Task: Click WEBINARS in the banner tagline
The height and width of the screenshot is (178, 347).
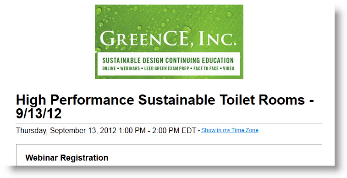Action: (130, 68)
